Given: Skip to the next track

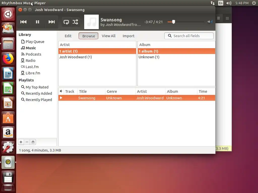Looking at the screenshot, I should click(51, 22).
